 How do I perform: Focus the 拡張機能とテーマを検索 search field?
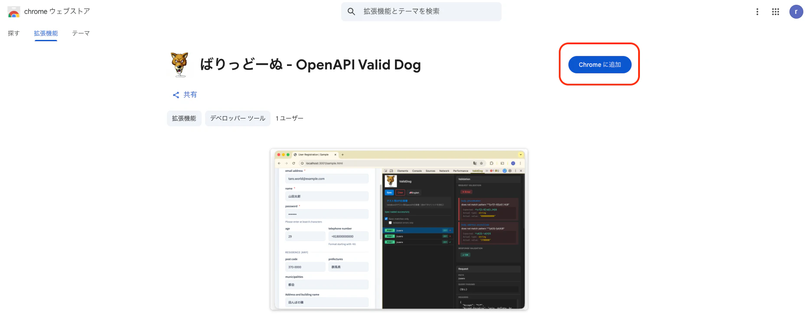[x=421, y=11]
